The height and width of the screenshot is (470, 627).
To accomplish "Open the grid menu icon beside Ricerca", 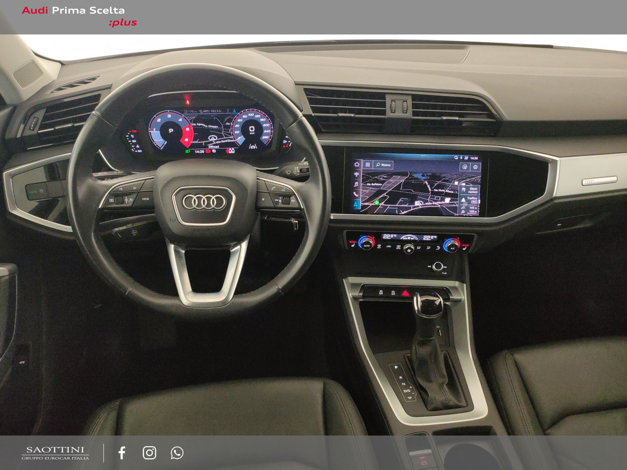I will coord(368,165).
